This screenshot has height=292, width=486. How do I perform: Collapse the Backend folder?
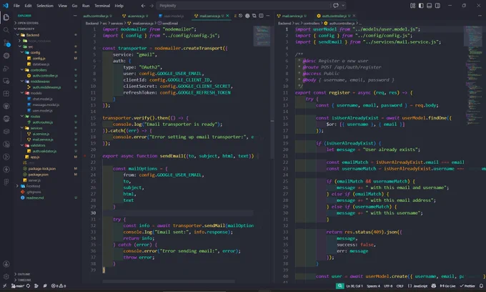(29, 35)
